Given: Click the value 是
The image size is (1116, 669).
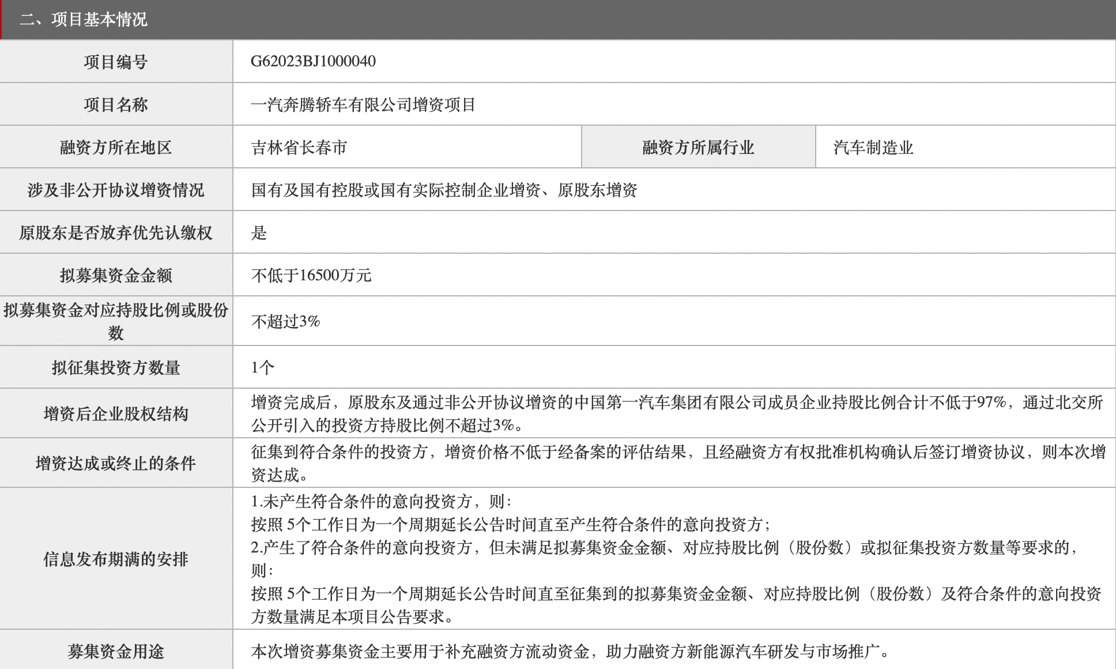Looking at the screenshot, I should tap(259, 232).
